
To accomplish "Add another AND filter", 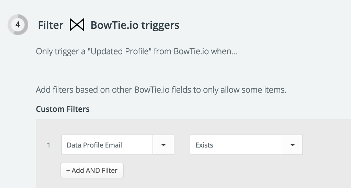I will pyautogui.click(x=92, y=171).
